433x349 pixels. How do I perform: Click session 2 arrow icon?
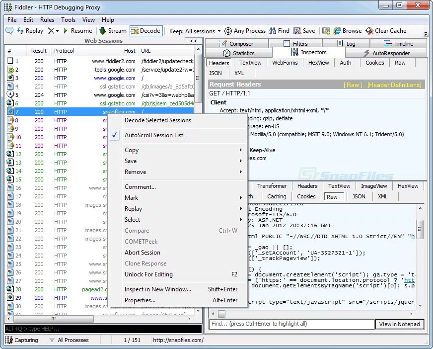coord(10,70)
